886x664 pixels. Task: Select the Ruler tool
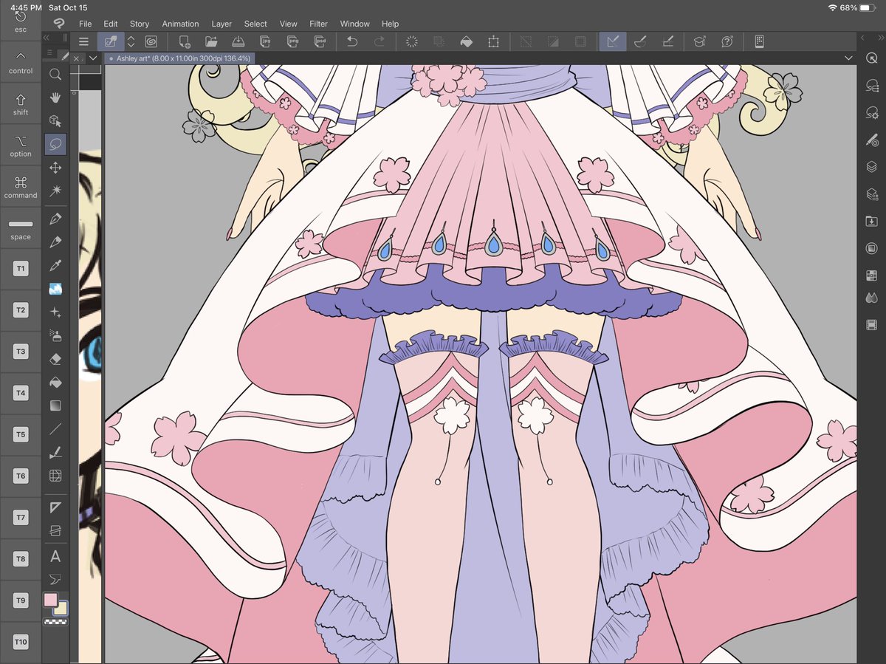point(55,507)
